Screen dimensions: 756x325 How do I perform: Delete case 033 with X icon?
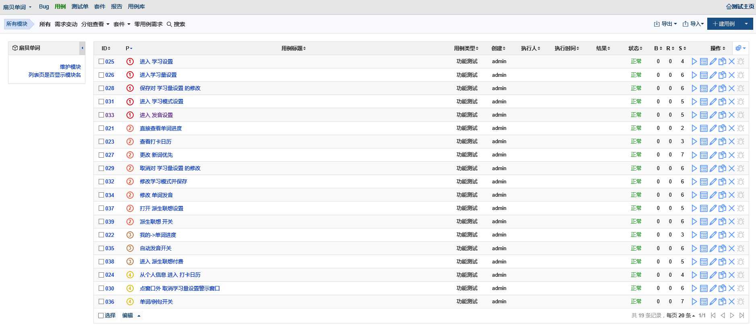click(731, 115)
